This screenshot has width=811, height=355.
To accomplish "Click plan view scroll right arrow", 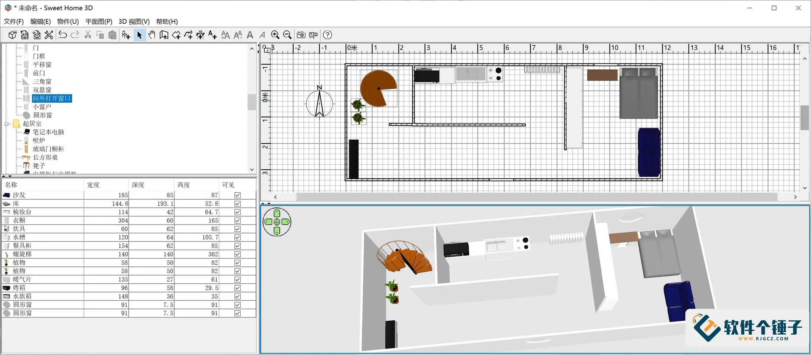I will 795,197.
